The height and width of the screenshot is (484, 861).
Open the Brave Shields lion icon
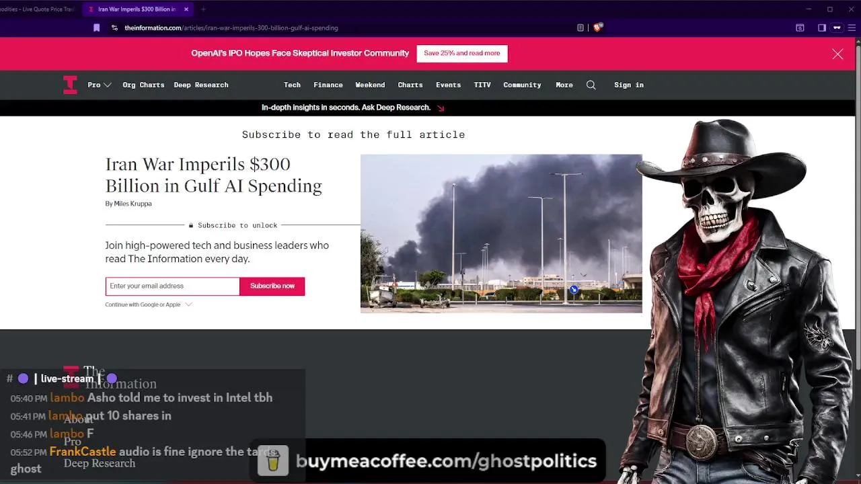pyautogui.click(x=597, y=28)
